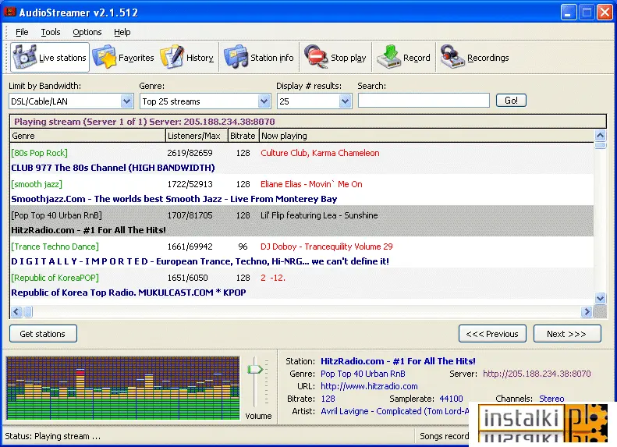Open the Options menu
The width and height of the screenshot is (617, 447).
[87, 32]
